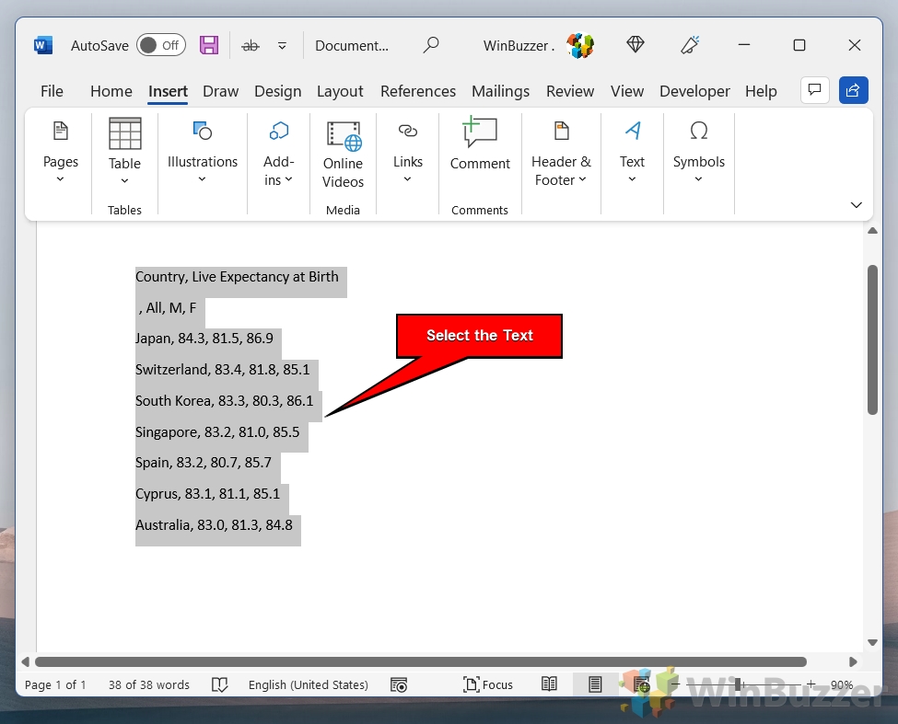This screenshot has width=898, height=724.
Task: Open the Mailings tab
Action: click(500, 91)
